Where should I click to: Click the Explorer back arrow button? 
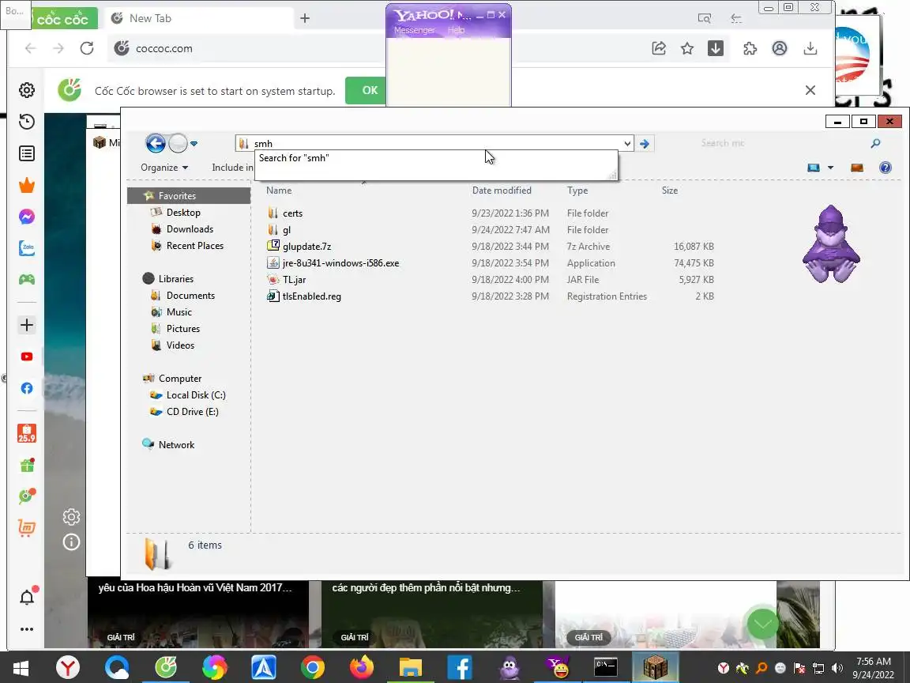156,143
